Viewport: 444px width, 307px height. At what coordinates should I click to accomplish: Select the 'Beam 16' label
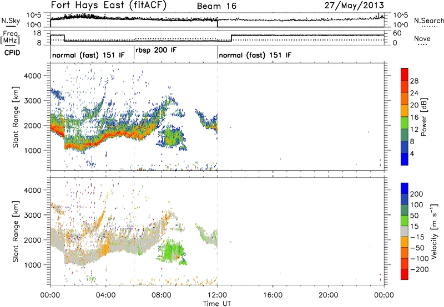[x=216, y=6]
